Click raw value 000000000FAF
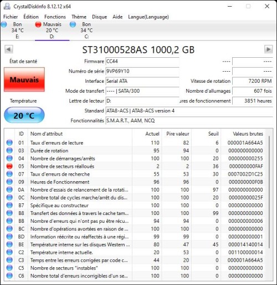Image resolution: width=277 pixels, height=285 pixels. tap(246, 166)
